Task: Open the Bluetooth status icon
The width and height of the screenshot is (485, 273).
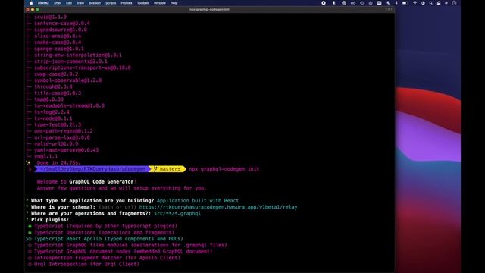Action: [396, 3]
